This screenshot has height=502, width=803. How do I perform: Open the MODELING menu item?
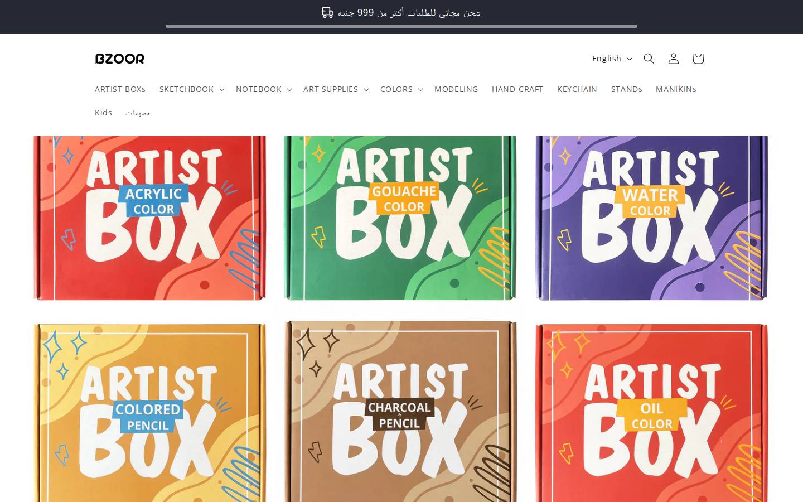click(x=456, y=89)
